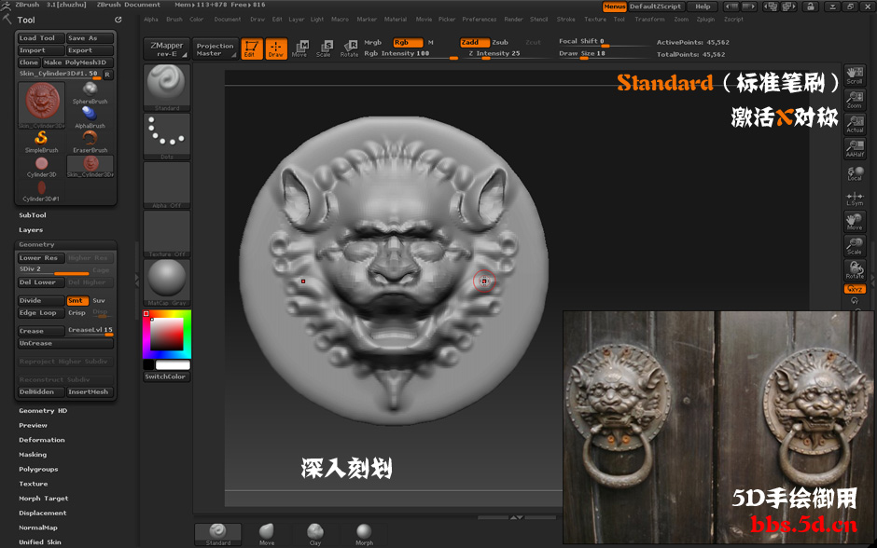Select the Move brush in bottom shelf

tap(267, 534)
